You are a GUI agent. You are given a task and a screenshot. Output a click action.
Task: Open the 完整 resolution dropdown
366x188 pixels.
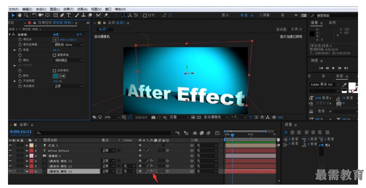click(x=179, y=117)
